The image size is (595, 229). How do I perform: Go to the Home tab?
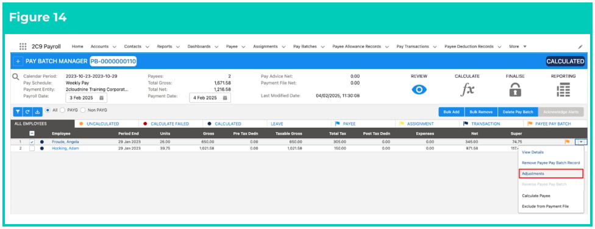pos(77,46)
